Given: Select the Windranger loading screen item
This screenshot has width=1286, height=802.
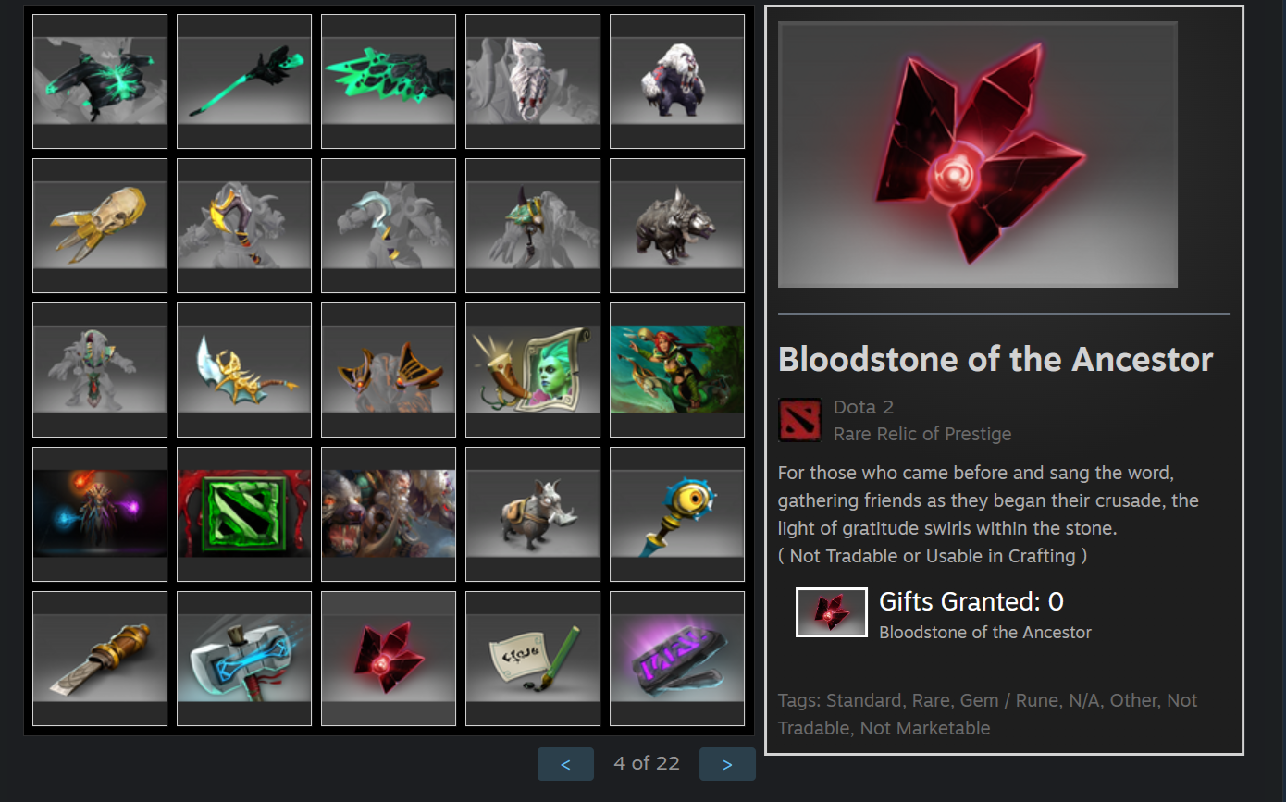Looking at the screenshot, I should tap(677, 370).
